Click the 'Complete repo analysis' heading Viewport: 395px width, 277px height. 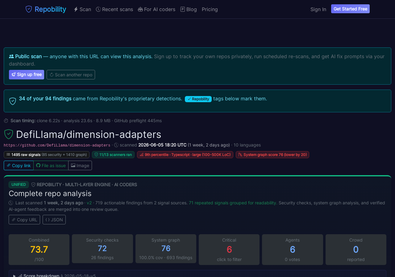[x=50, y=194]
